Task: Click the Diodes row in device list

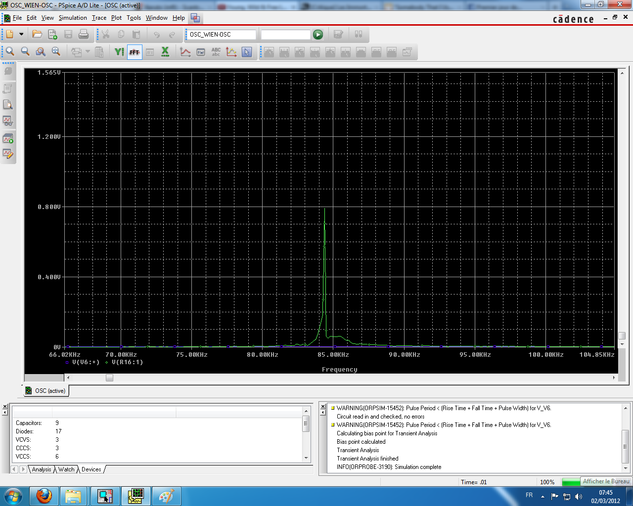Action: 157,431
